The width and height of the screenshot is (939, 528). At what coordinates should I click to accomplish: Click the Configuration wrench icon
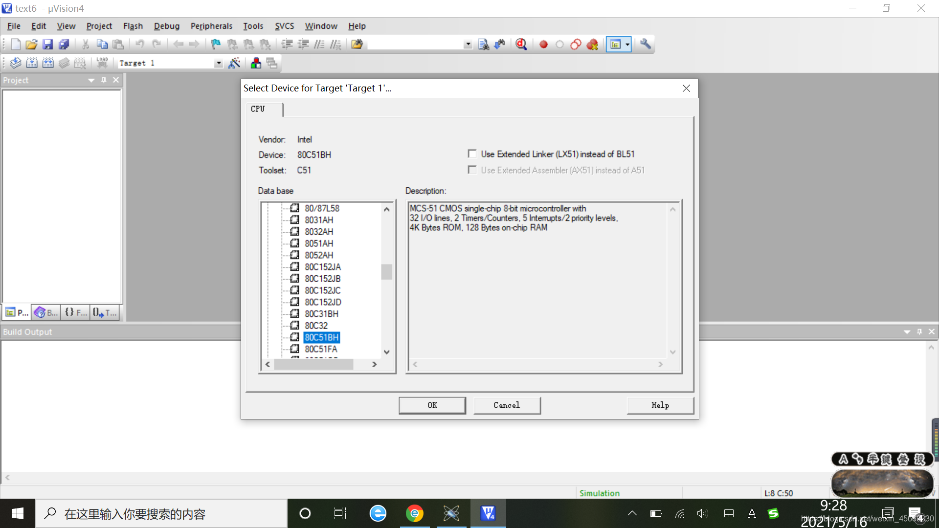tap(646, 44)
